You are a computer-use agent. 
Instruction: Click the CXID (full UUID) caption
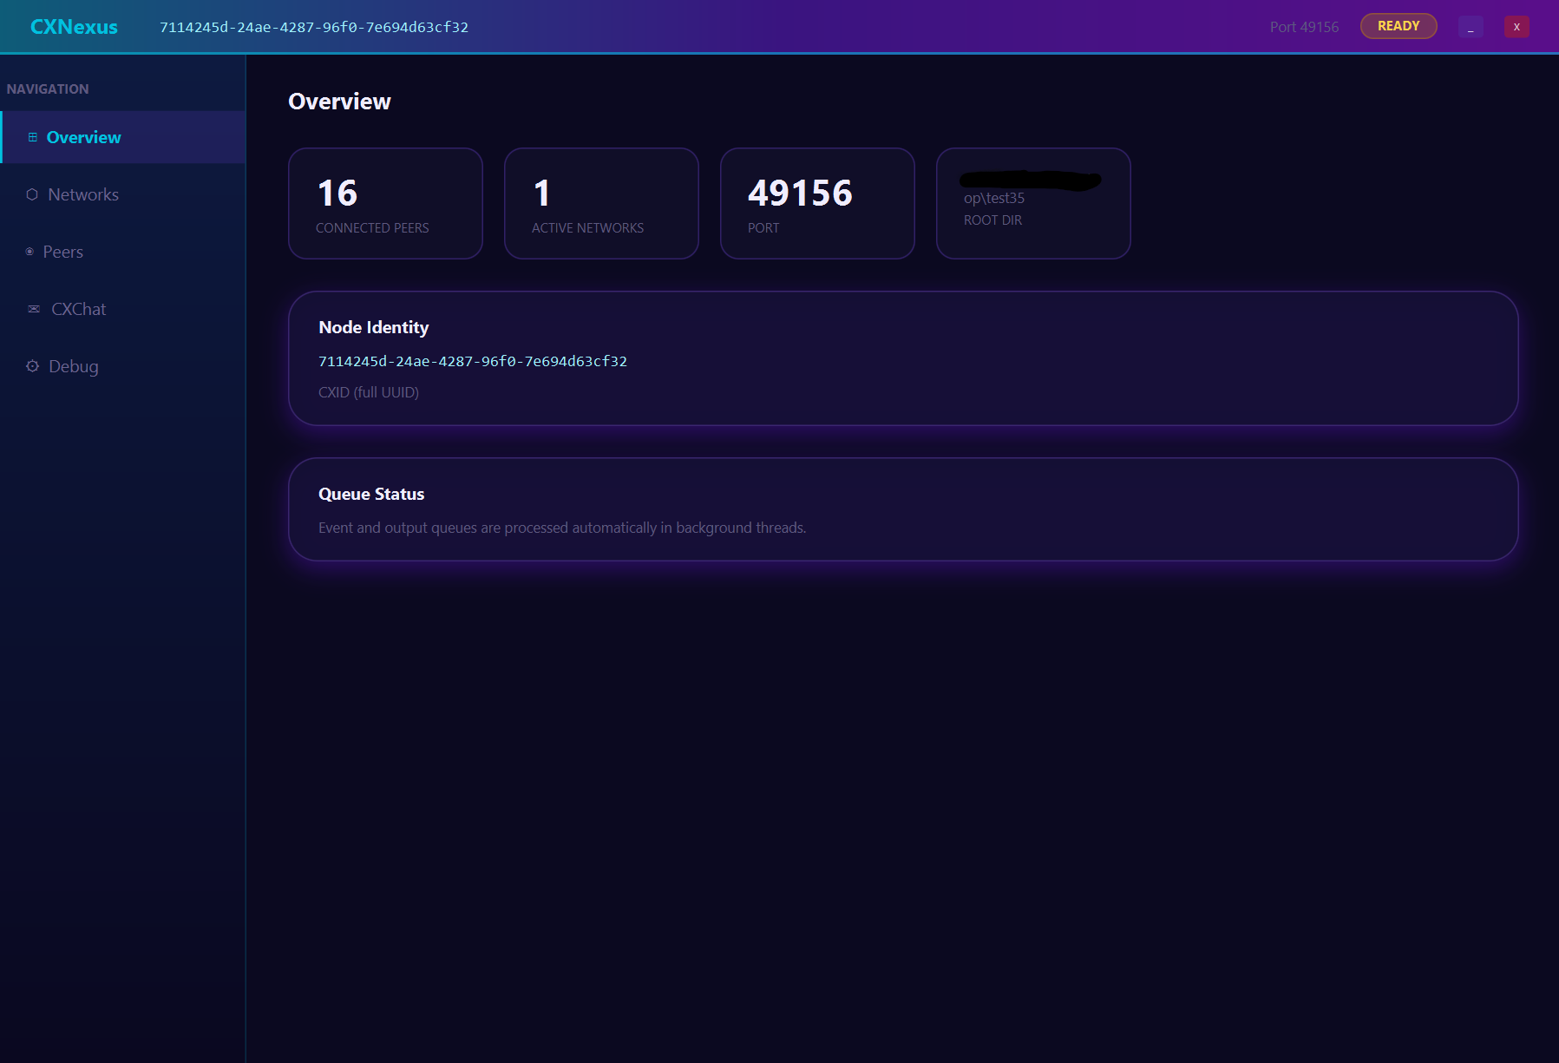pos(369,392)
